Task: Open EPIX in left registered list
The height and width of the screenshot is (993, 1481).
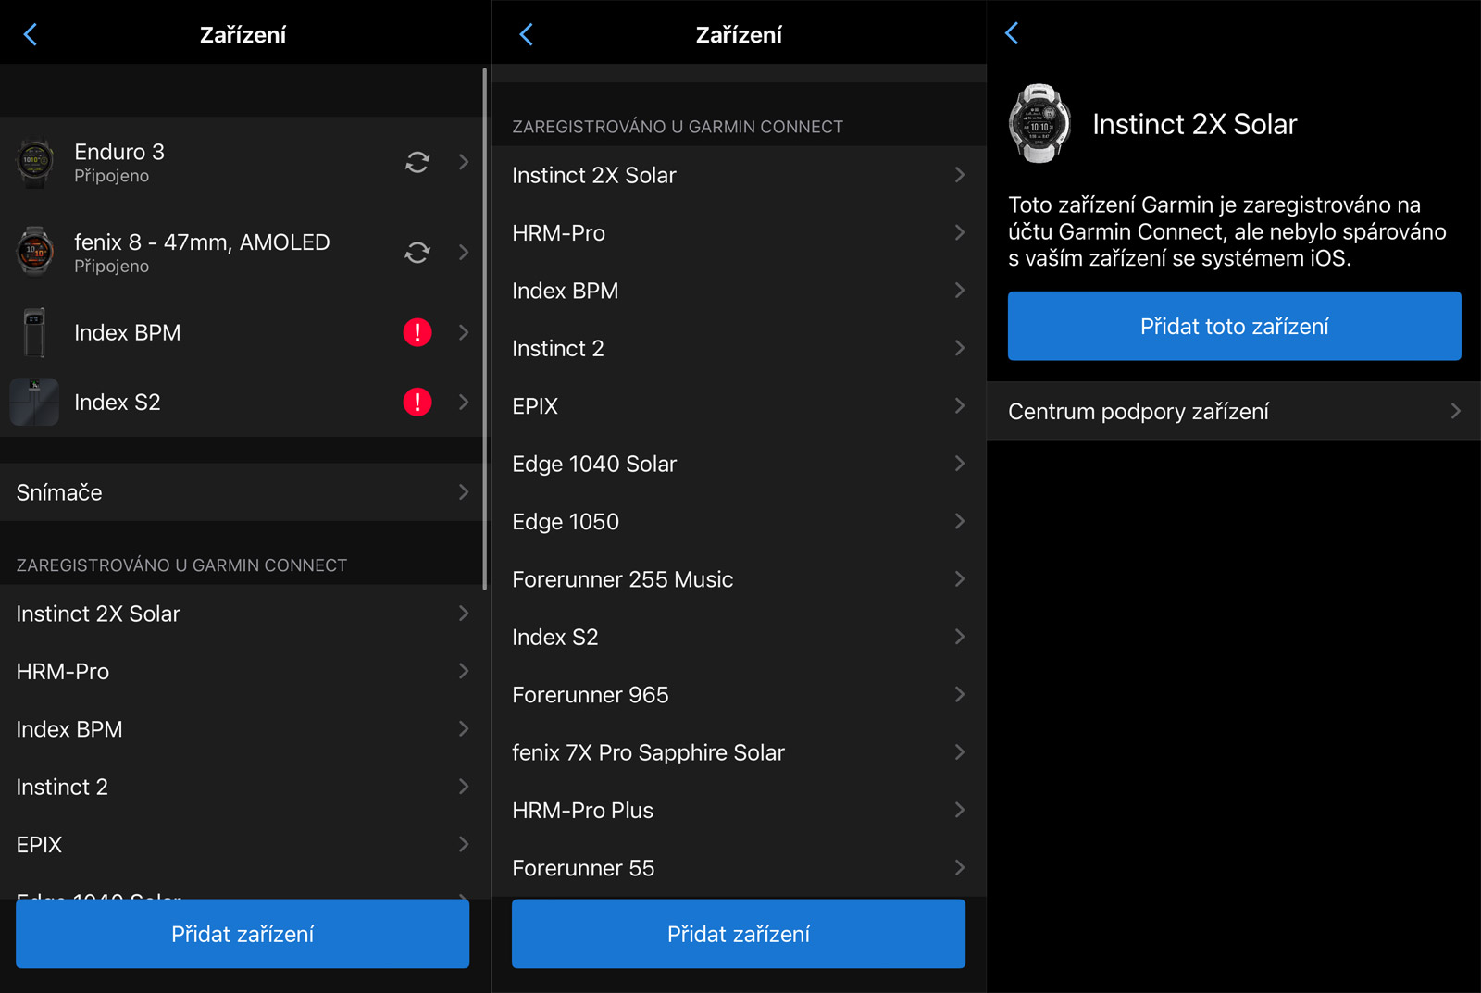Action: (x=242, y=845)
